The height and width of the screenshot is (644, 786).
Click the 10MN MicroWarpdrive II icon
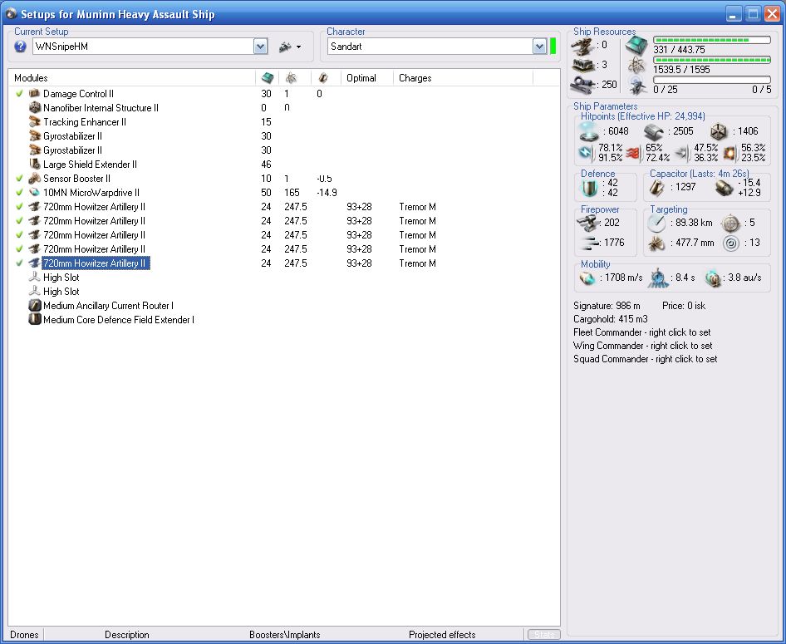[x=35, y=192]
